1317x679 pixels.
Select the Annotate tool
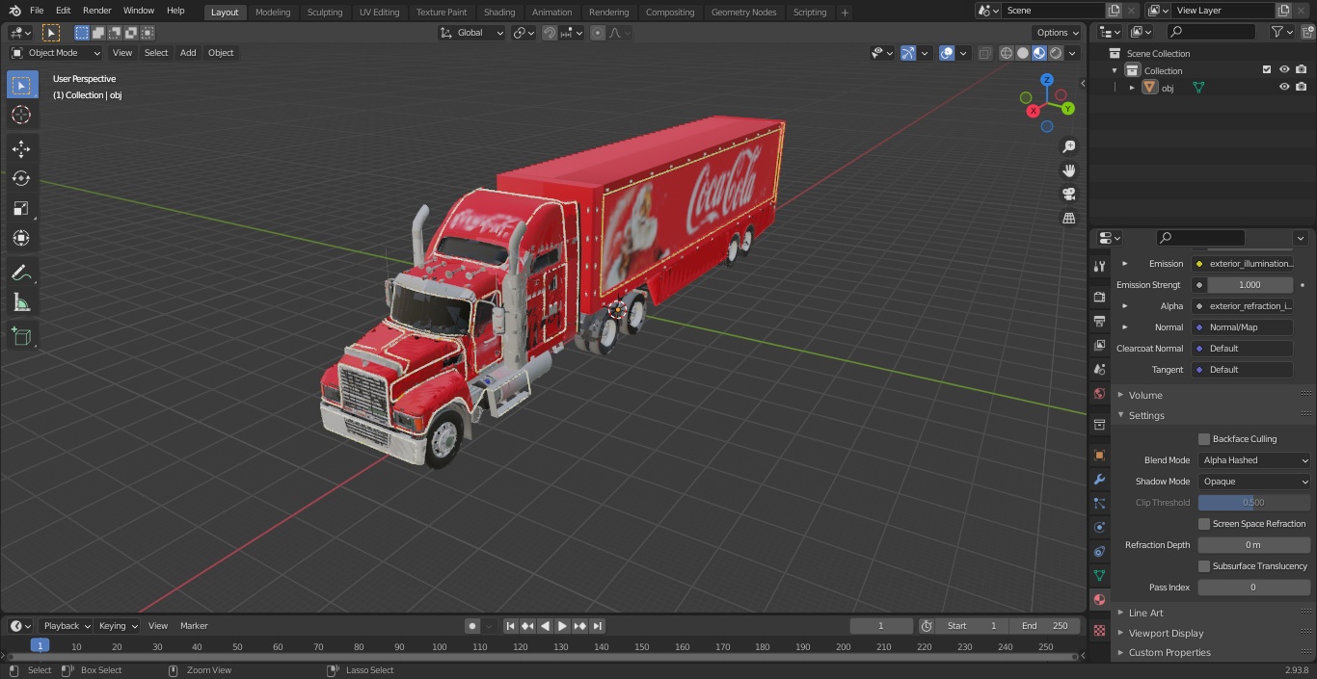(21, 273)
